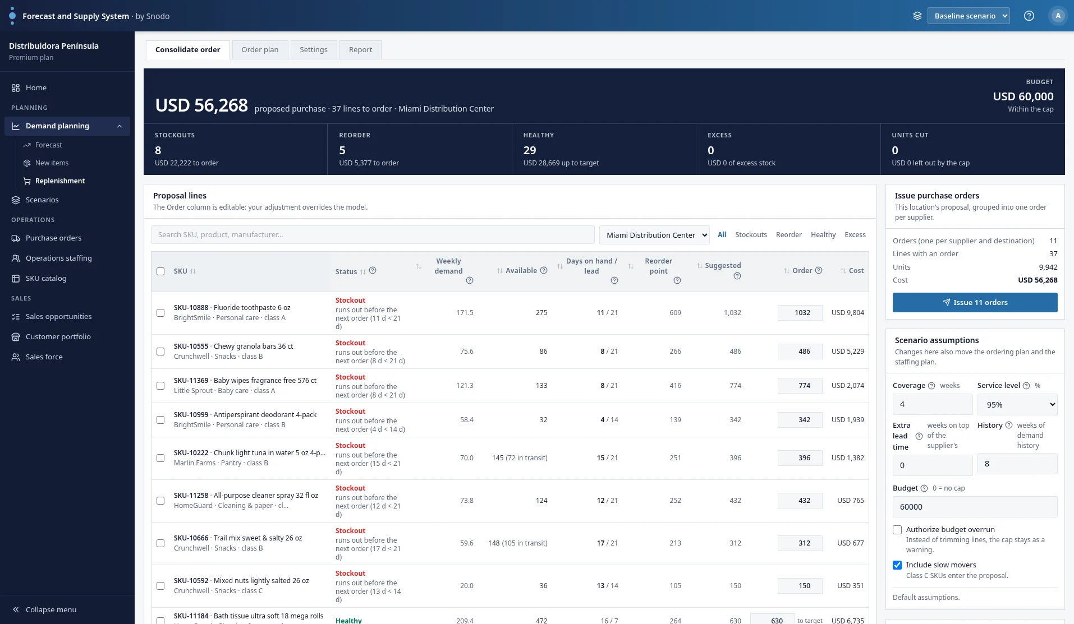Click the Forecast trend icon in submenu
This screenshot has width=1074, height=624.
[27, 145]
